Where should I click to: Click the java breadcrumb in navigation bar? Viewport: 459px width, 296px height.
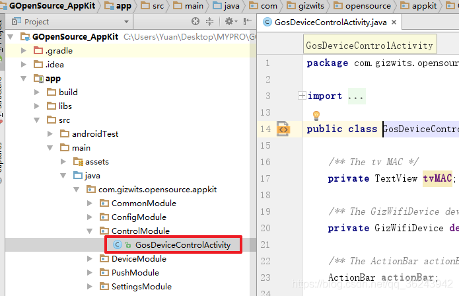click(226, 6)
